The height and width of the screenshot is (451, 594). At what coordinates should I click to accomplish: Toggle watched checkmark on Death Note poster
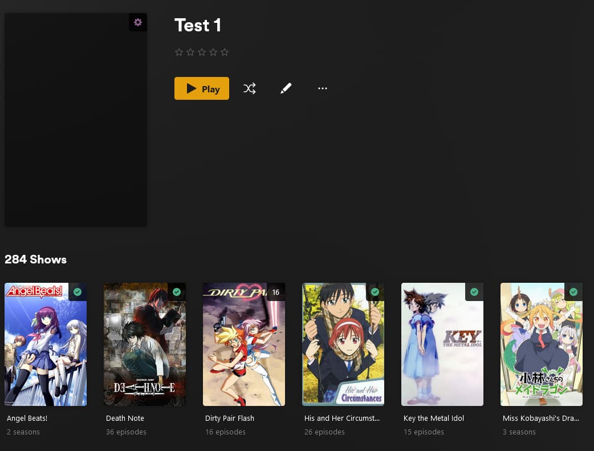pos(177,292)
